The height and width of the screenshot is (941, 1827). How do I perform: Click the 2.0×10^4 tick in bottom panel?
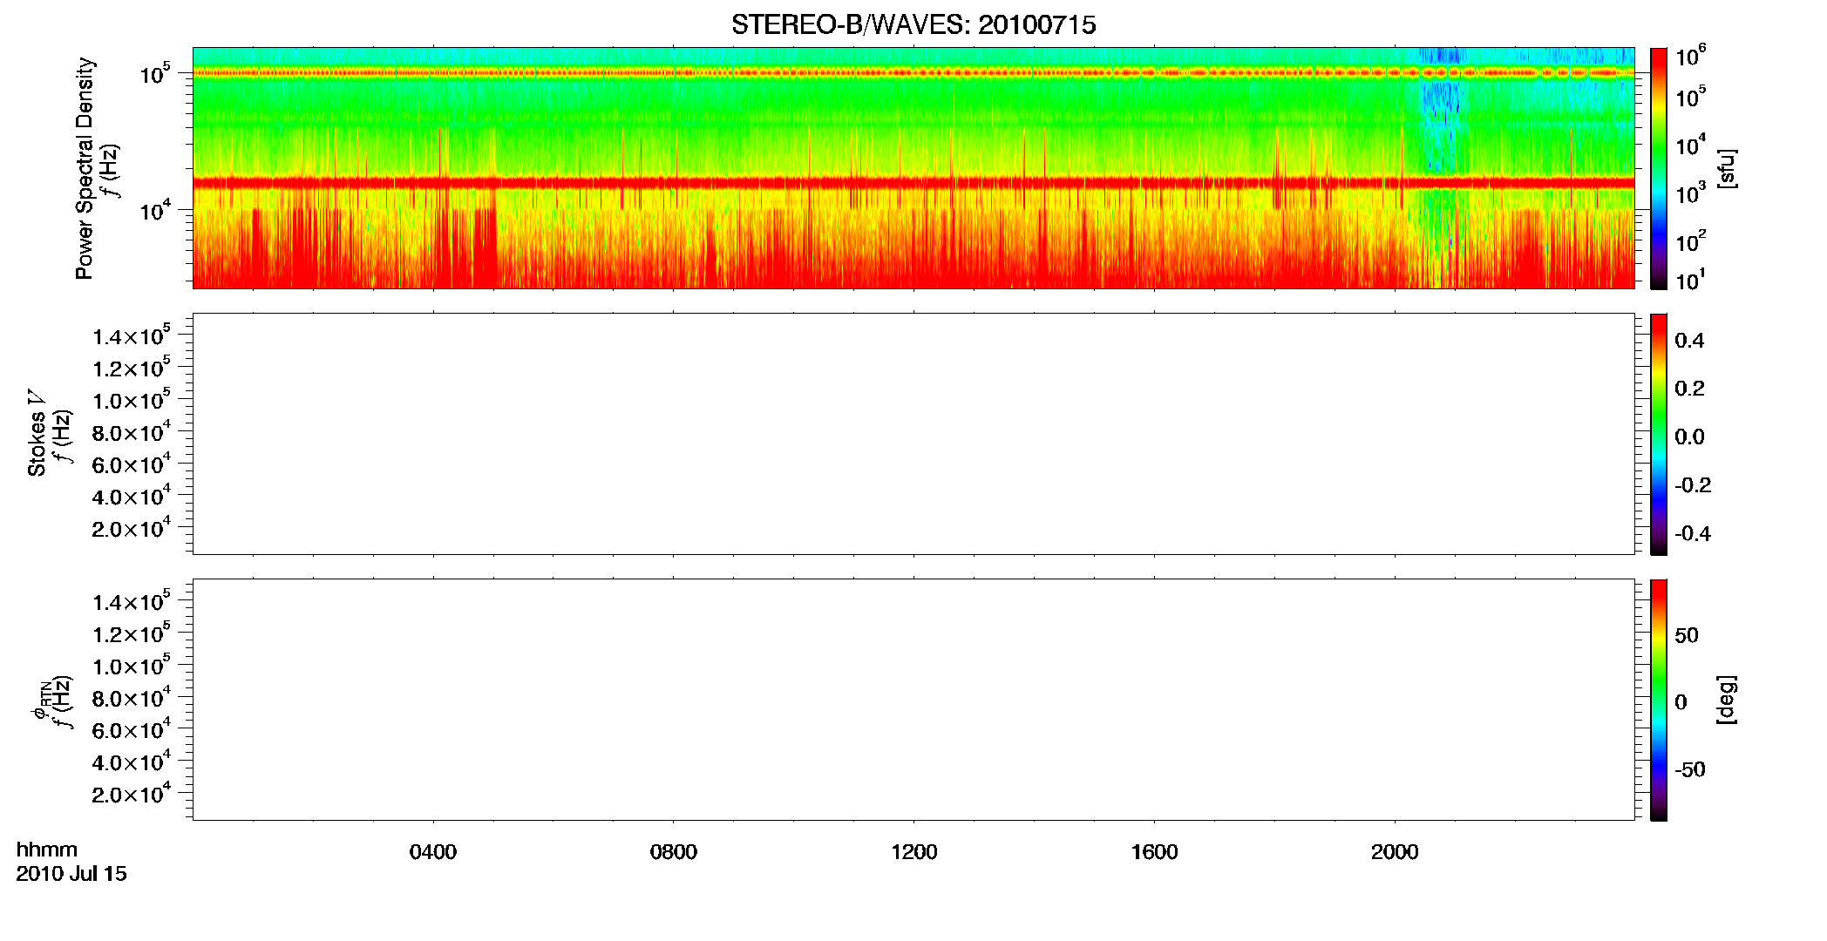(x=132, y=794)
